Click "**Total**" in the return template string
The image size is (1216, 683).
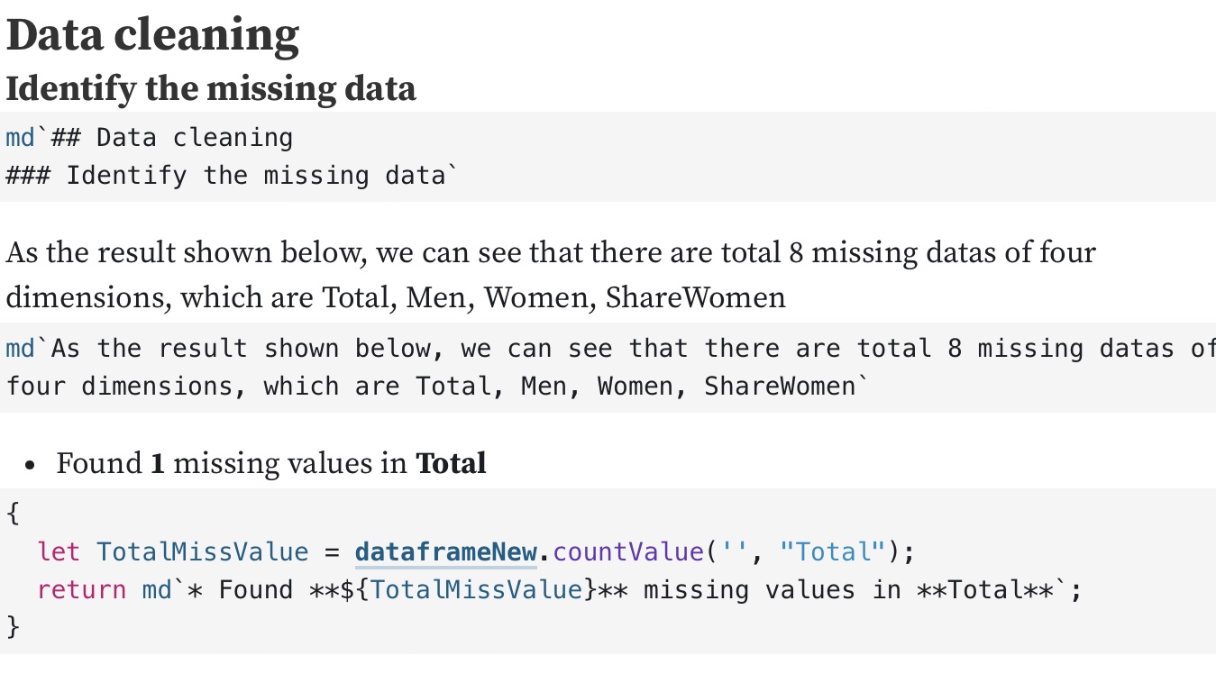click(x=989, y=590)
